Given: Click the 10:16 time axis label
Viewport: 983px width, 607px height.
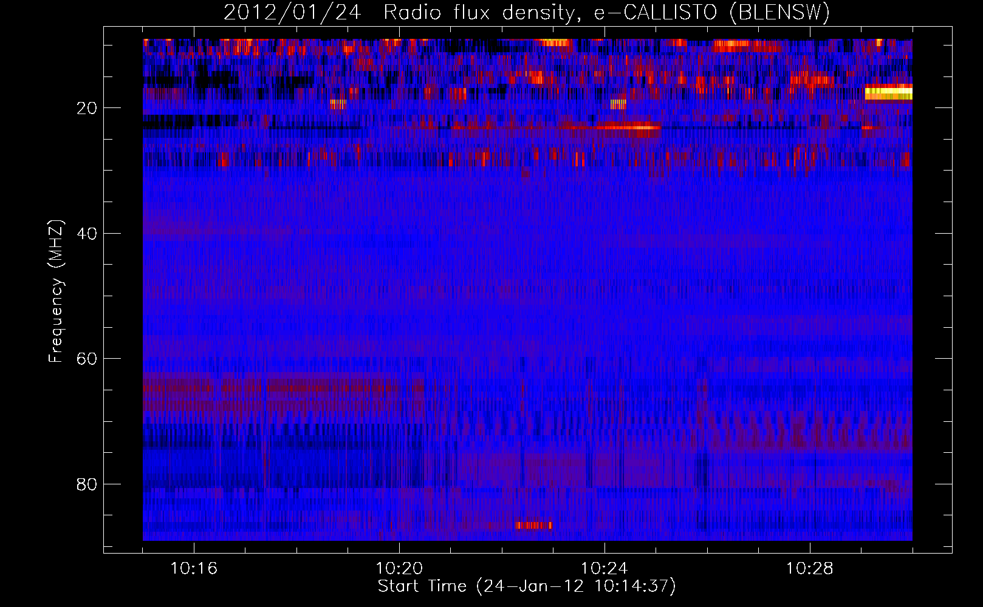Looking at the screenshot, I should pyautogui.click(x=194, y=569).
